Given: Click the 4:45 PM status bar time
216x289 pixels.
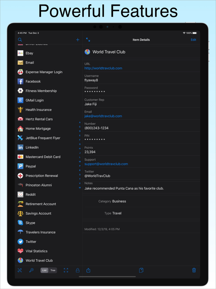Looking at the screenshot, I should click(x=22, y=33).
